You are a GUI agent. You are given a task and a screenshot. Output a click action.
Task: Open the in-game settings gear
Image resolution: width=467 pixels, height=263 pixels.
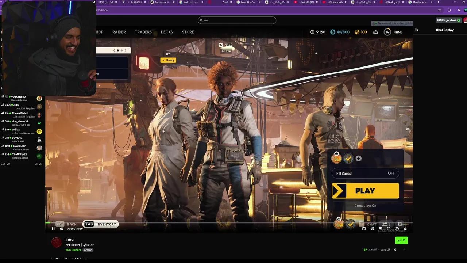pos(400,224)
